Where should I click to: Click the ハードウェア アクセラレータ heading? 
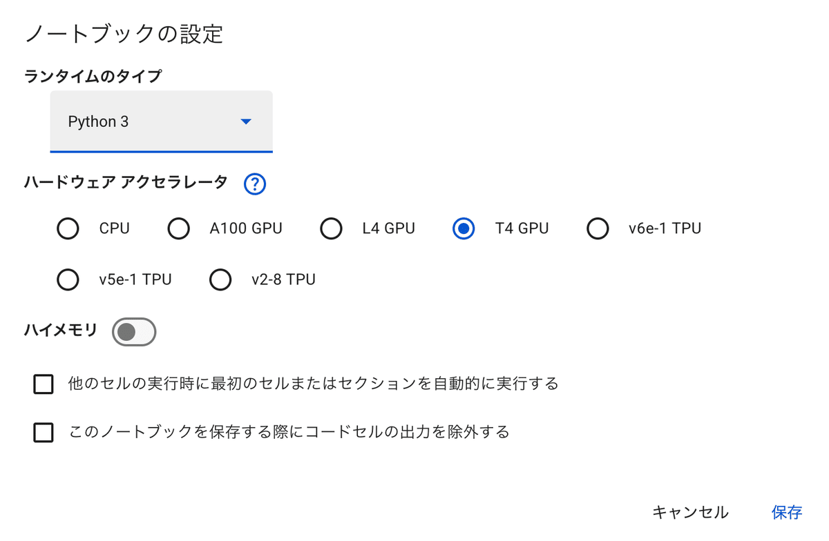(x=124, y=182)
